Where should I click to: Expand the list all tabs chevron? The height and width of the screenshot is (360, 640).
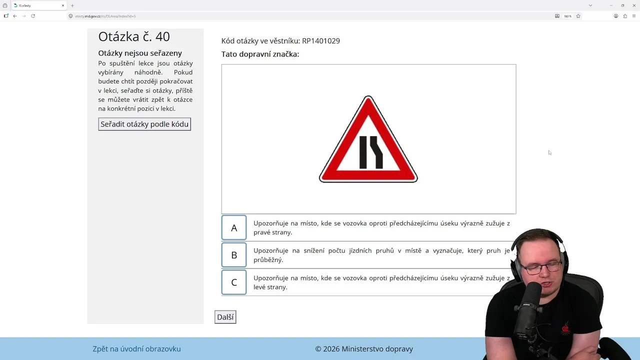click(x=590, y=5)
